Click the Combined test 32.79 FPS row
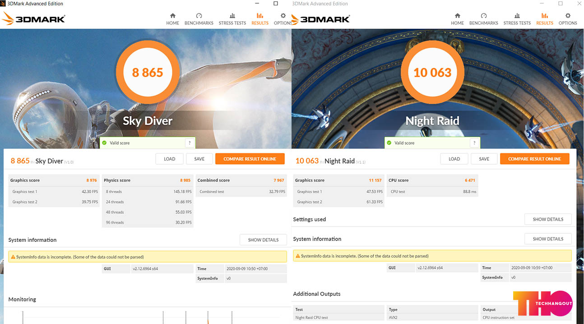This screenshot has width=584, height=324. pyautogui.click(x=241, y=192)
